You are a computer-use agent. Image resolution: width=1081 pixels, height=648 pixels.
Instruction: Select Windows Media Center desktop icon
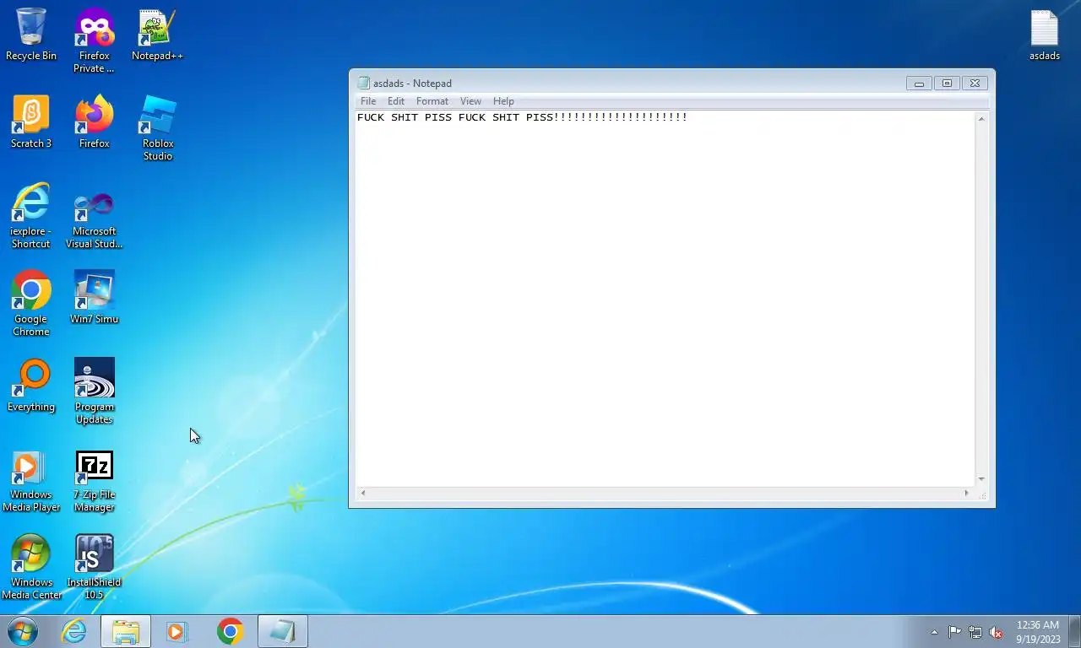point(31,567)
